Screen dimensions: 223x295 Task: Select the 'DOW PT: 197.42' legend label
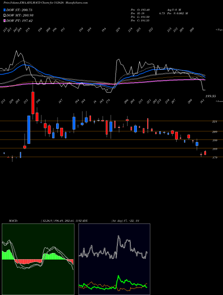pos(20,21)
